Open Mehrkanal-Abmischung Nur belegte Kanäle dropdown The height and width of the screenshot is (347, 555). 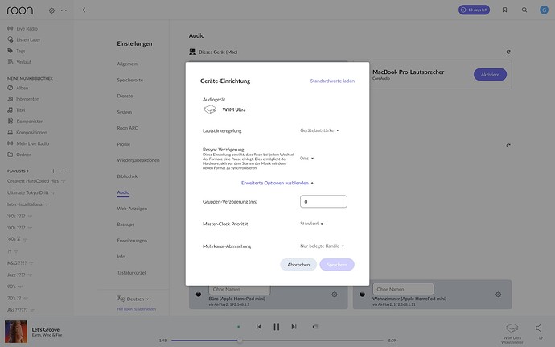pyautogui.click(x=322, y=246)
